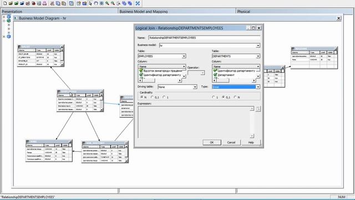Click the top-left diagram table scroll-up arrow
Viewport: 355px width, 200px height.
[x=62, y=50]
